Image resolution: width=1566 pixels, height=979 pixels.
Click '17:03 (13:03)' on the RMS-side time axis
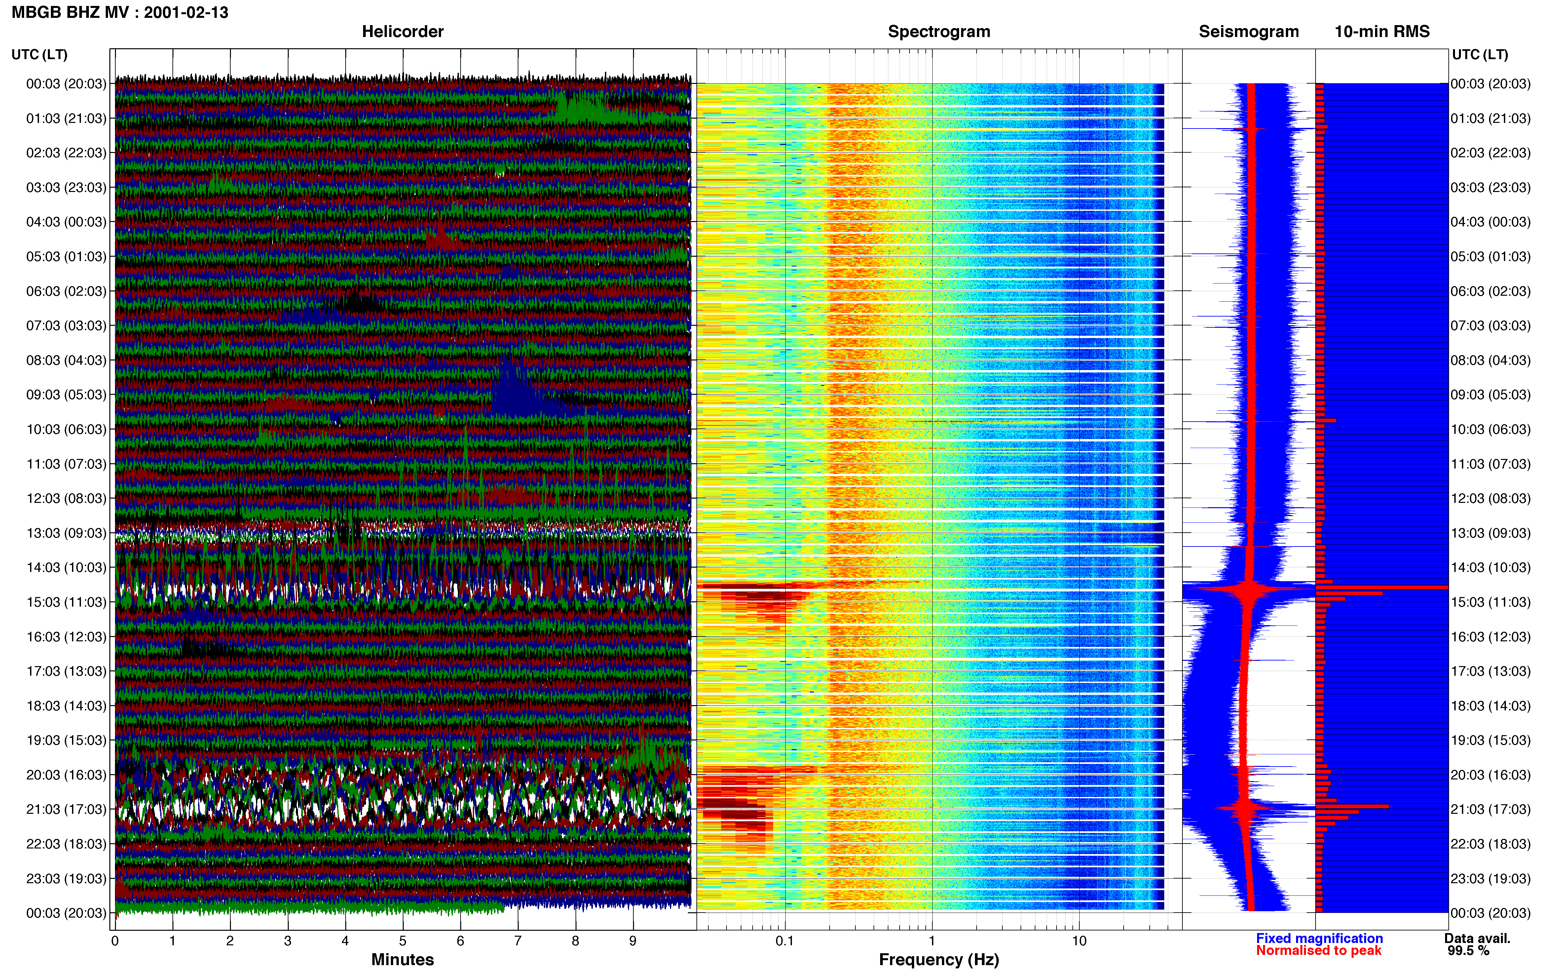(1490, 671)
